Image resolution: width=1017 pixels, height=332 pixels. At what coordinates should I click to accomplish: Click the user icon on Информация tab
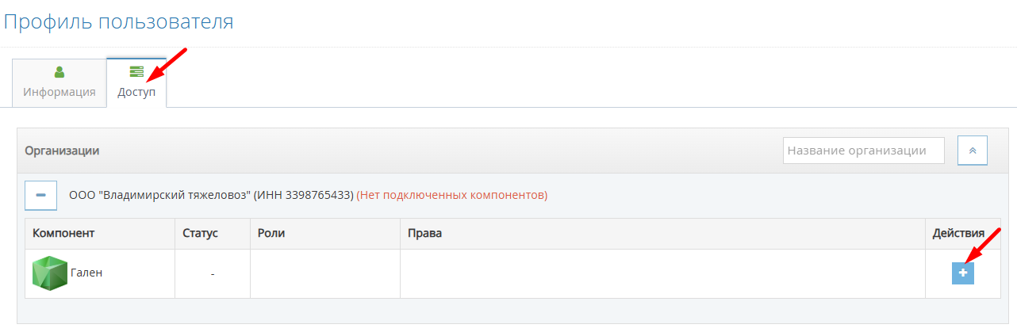click(59, 72)
